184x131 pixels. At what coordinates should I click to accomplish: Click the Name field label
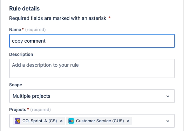point(15,30)
